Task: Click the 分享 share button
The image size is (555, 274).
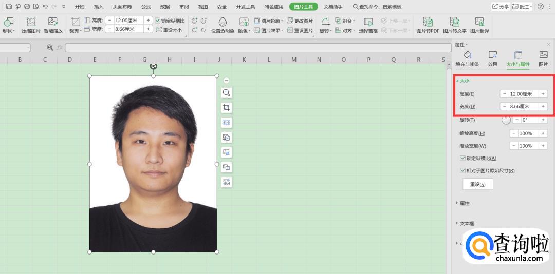Action: pyautogui.click(x=501, y=7)
